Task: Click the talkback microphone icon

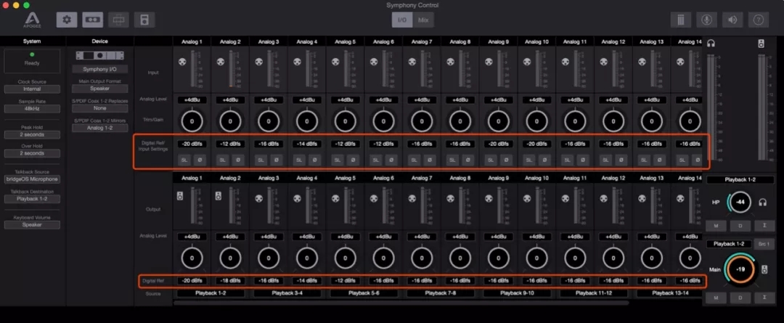Action: [705, 20]
